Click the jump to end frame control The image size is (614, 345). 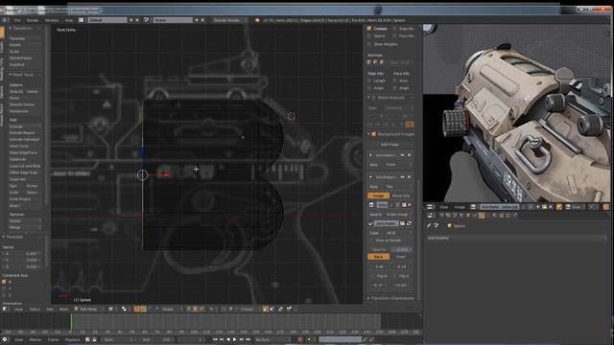[x=248, y=339]
